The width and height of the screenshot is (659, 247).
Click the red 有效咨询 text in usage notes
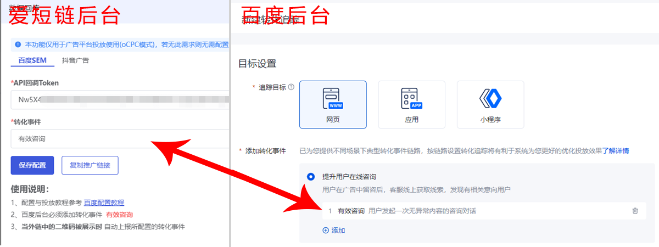tap(119, 215)
